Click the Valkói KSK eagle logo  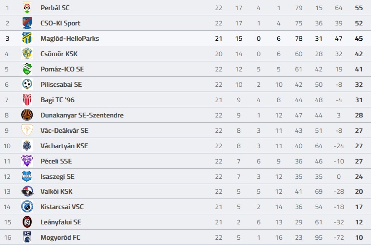[x=27, y=191]
